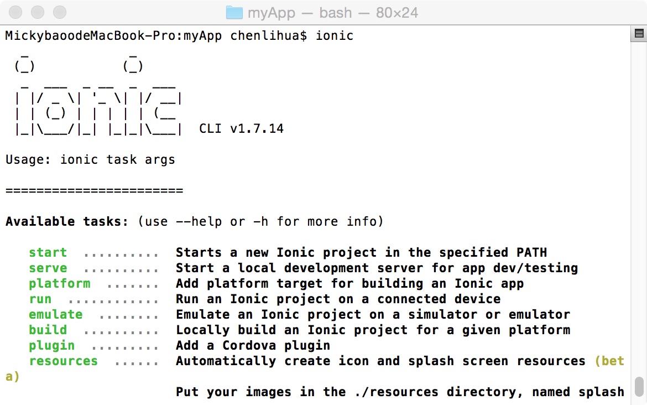Click the green 'emulate' task name
647x405 pixels.
56,315
